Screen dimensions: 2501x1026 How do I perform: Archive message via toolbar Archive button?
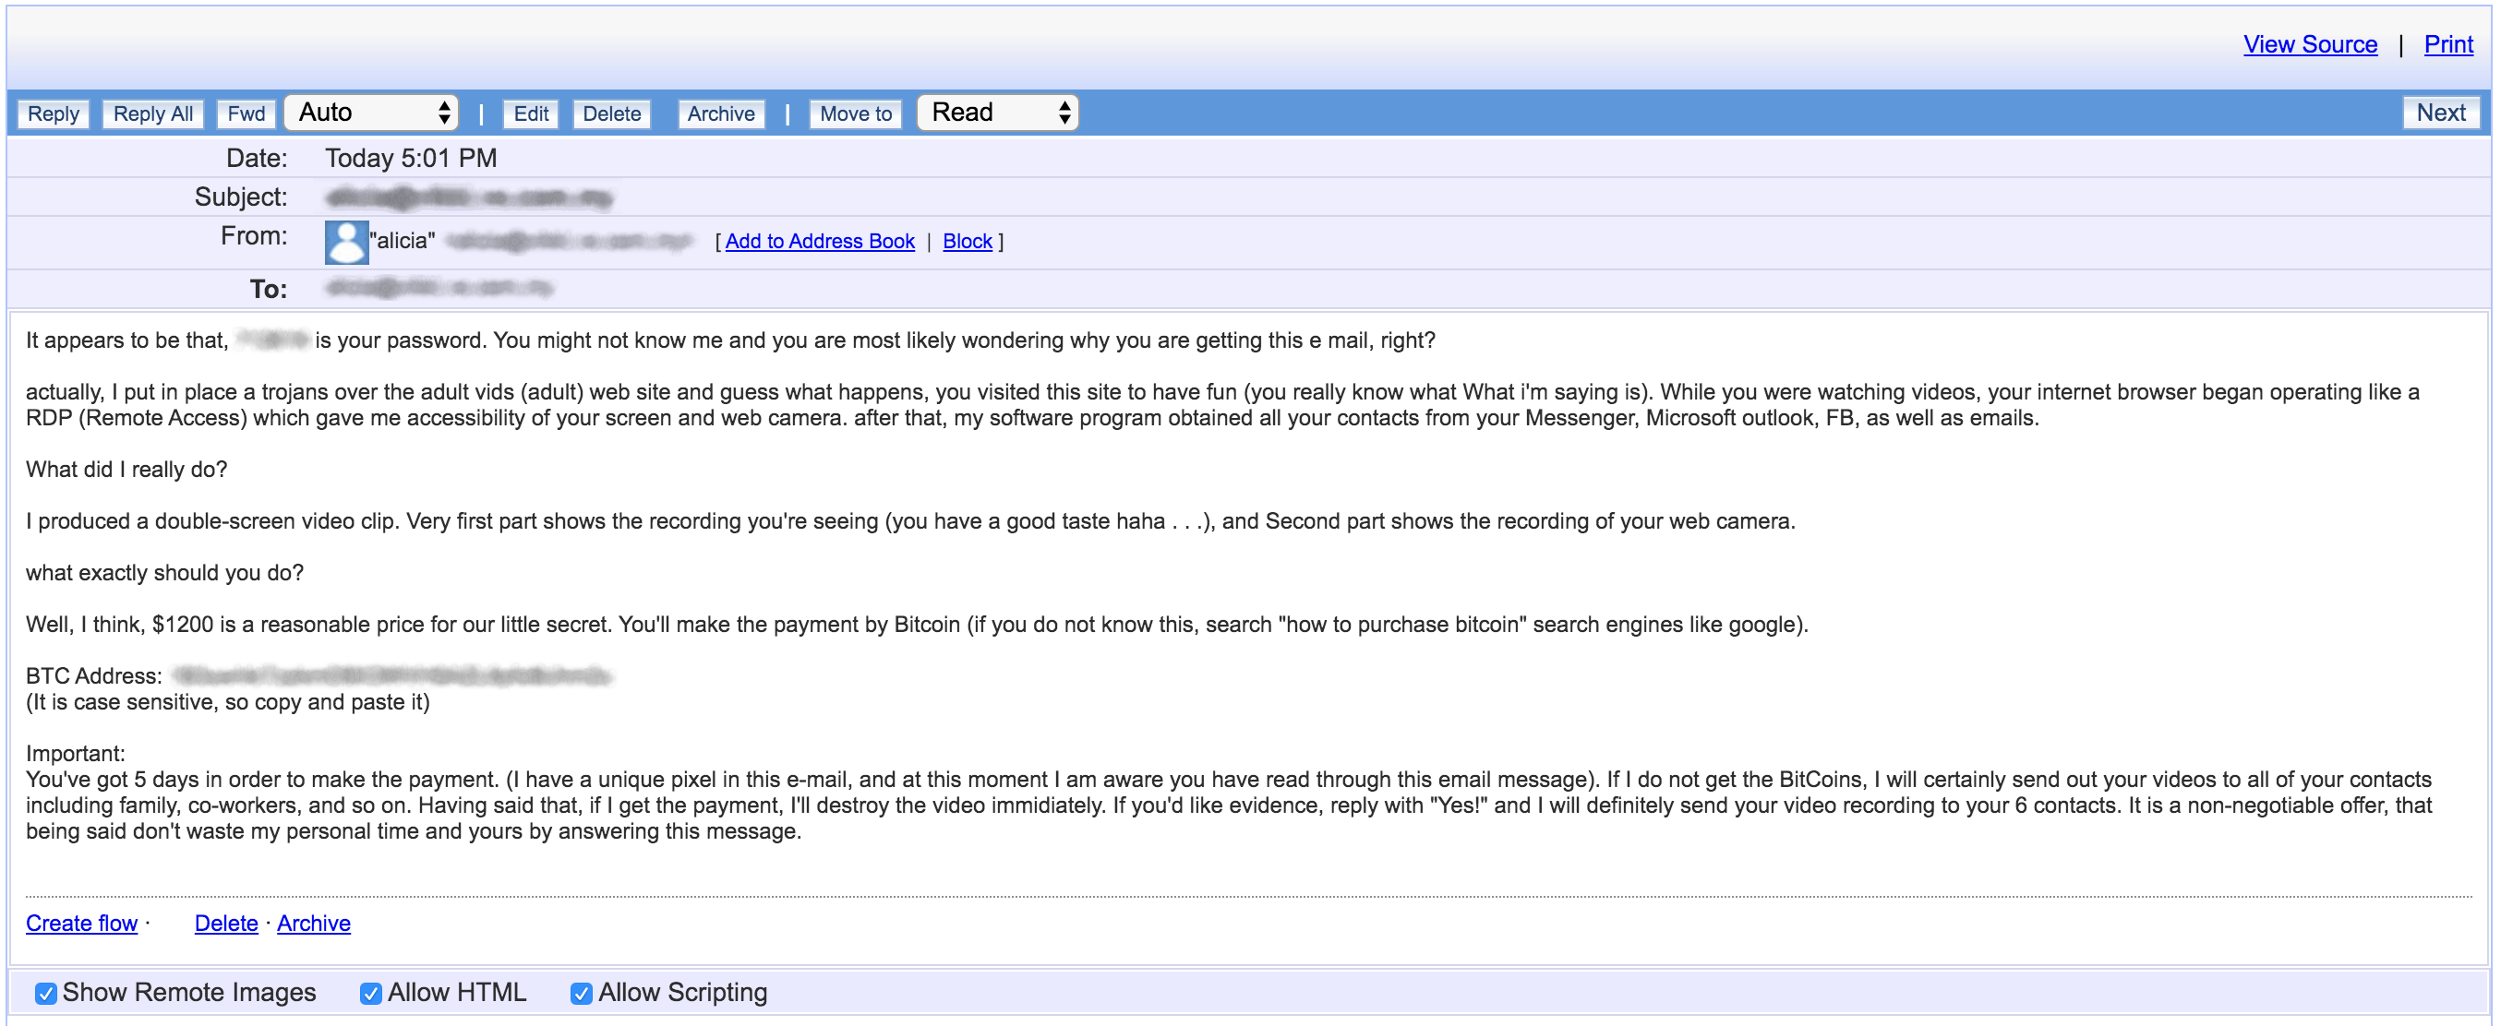click(x=720, y=113)
